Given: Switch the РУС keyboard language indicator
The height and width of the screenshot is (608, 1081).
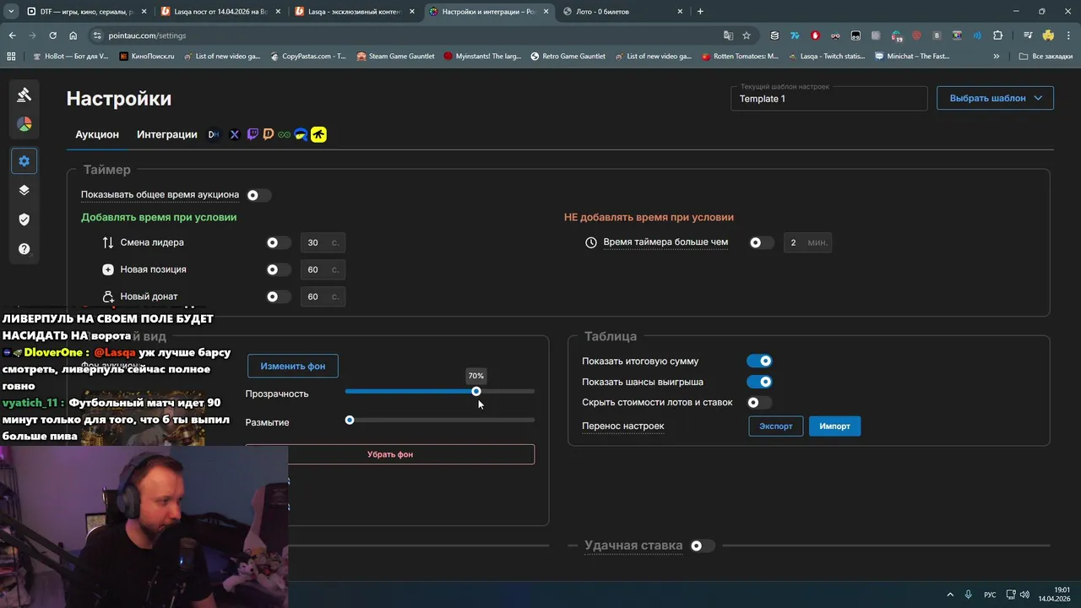Looking at the screenshot, I should pyautogui.click(x=990, y=594).
